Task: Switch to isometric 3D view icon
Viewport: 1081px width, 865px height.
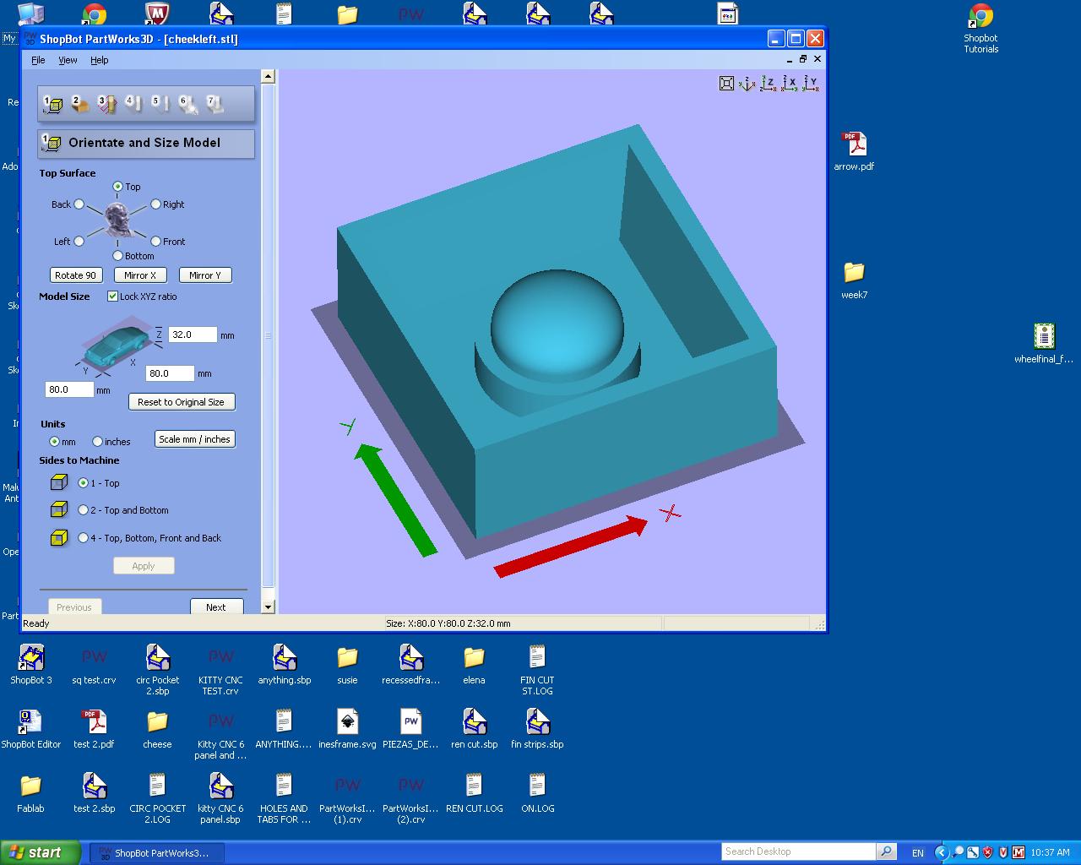Action: 747,83
